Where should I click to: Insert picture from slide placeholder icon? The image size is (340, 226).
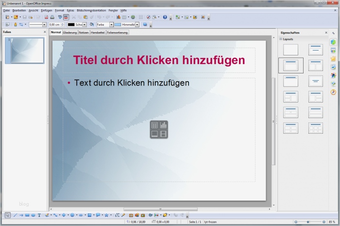pyautogui.click(x=154, y=134)
